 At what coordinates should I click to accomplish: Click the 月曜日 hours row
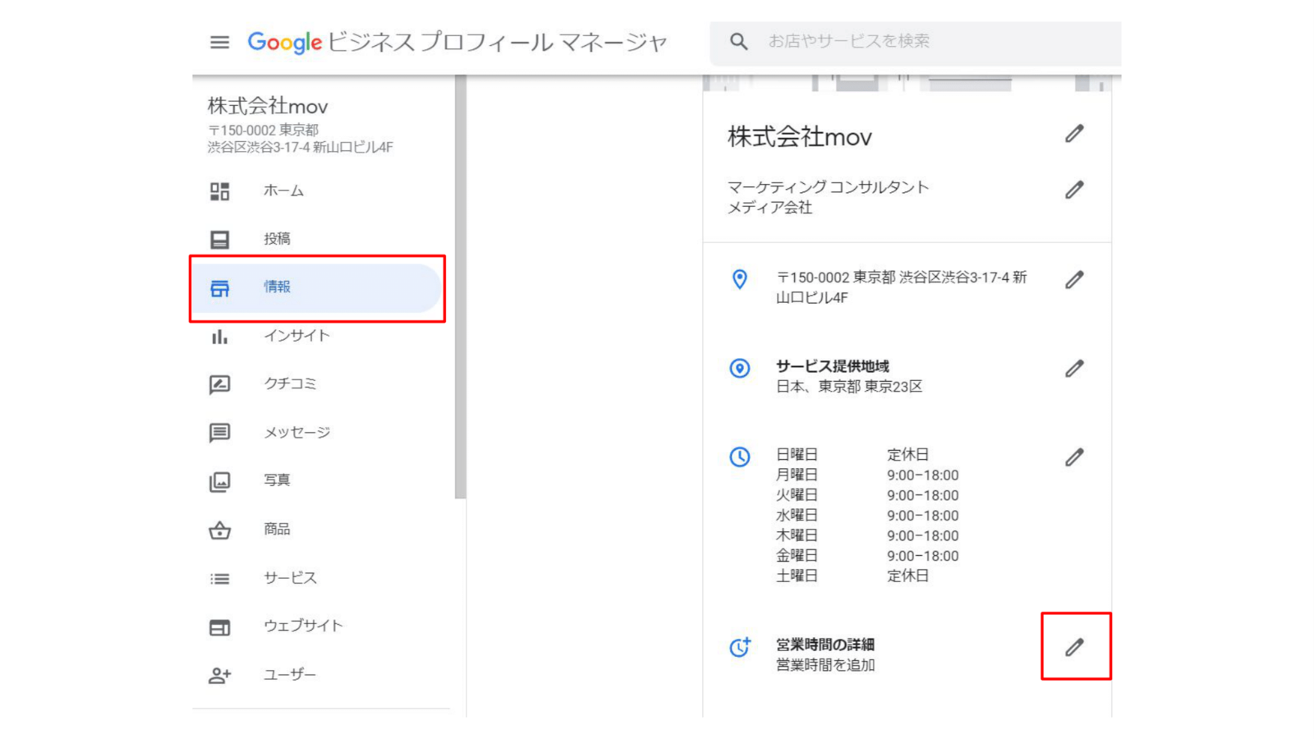[x=867, y=475]
